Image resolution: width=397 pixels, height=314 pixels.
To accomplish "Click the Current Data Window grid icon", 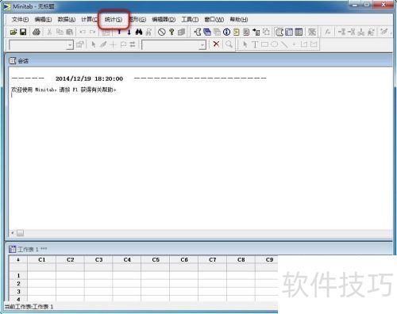I will [x=289, y=32].
